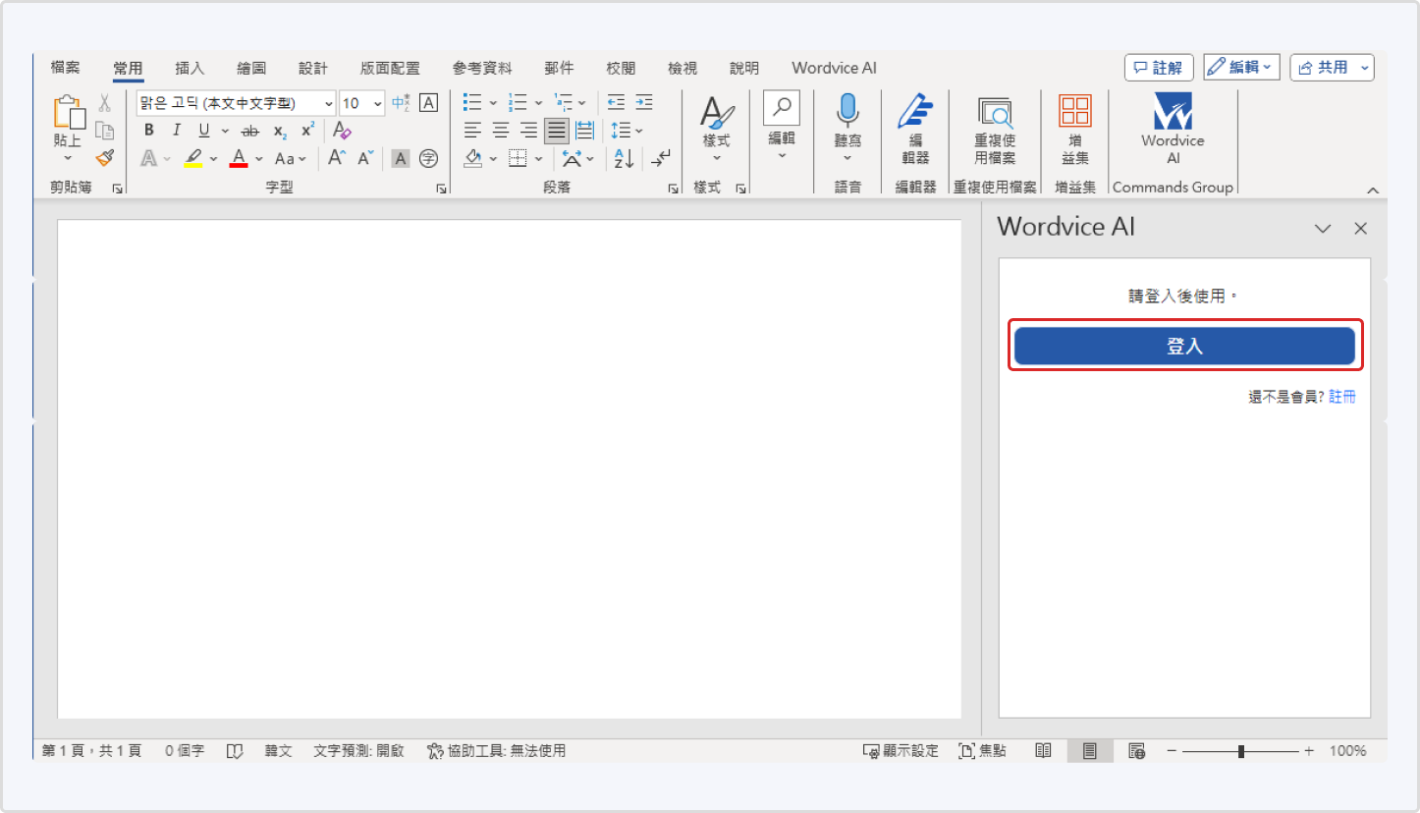Open Reuse Files (重複使用檔案)
The image size is (1420, 813).
[995, 128]
